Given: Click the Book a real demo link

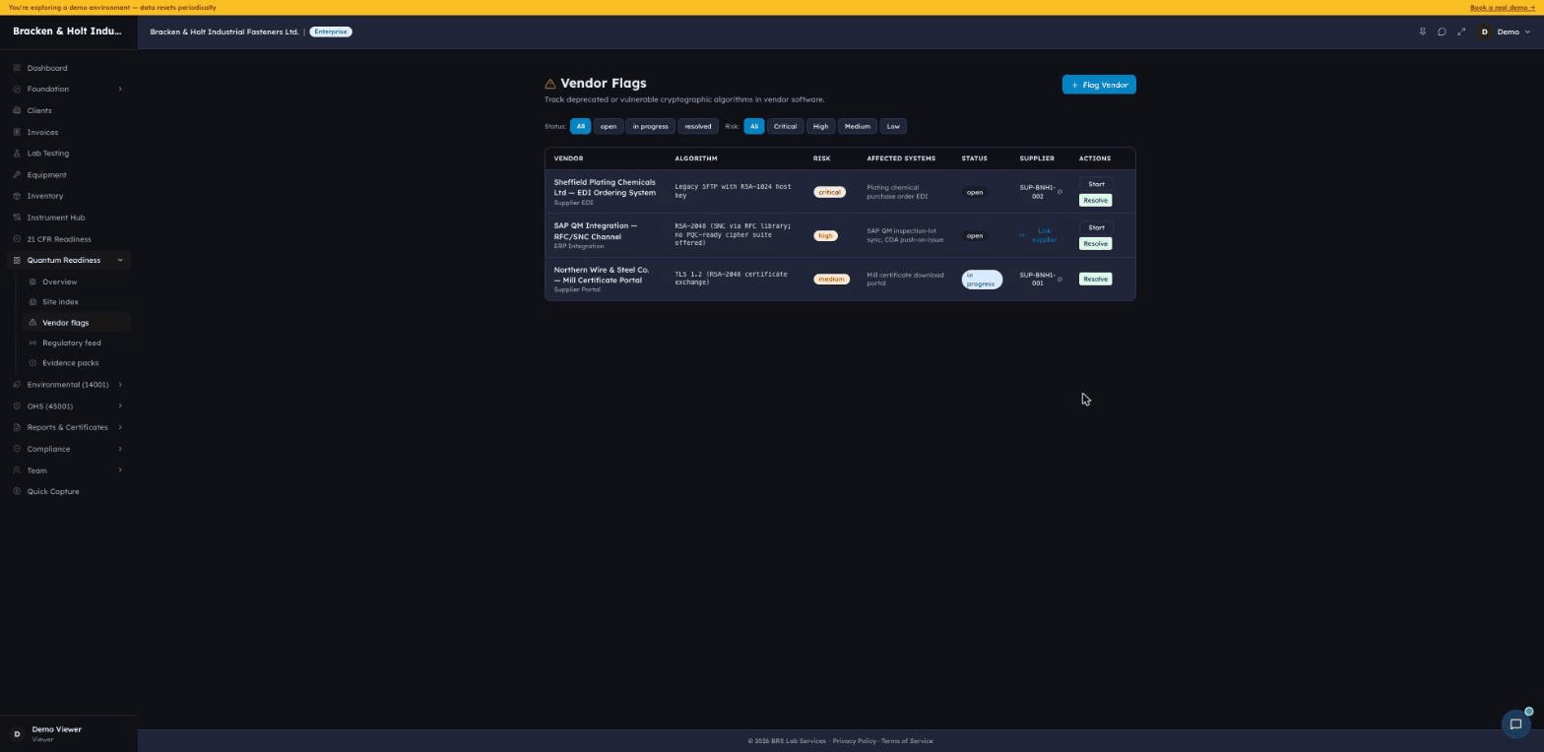Looking at the screenshot, I should pos(1503,7).
